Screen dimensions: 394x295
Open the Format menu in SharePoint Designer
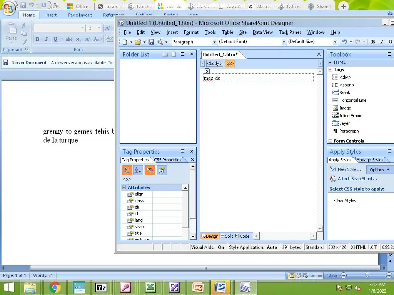pos(191,32)
